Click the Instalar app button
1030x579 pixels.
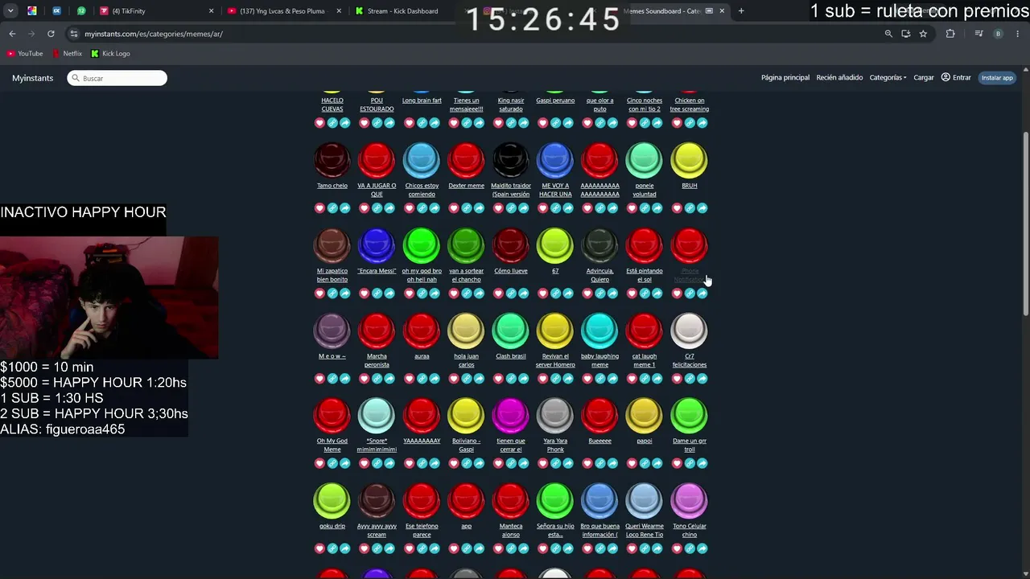point(997,78)
